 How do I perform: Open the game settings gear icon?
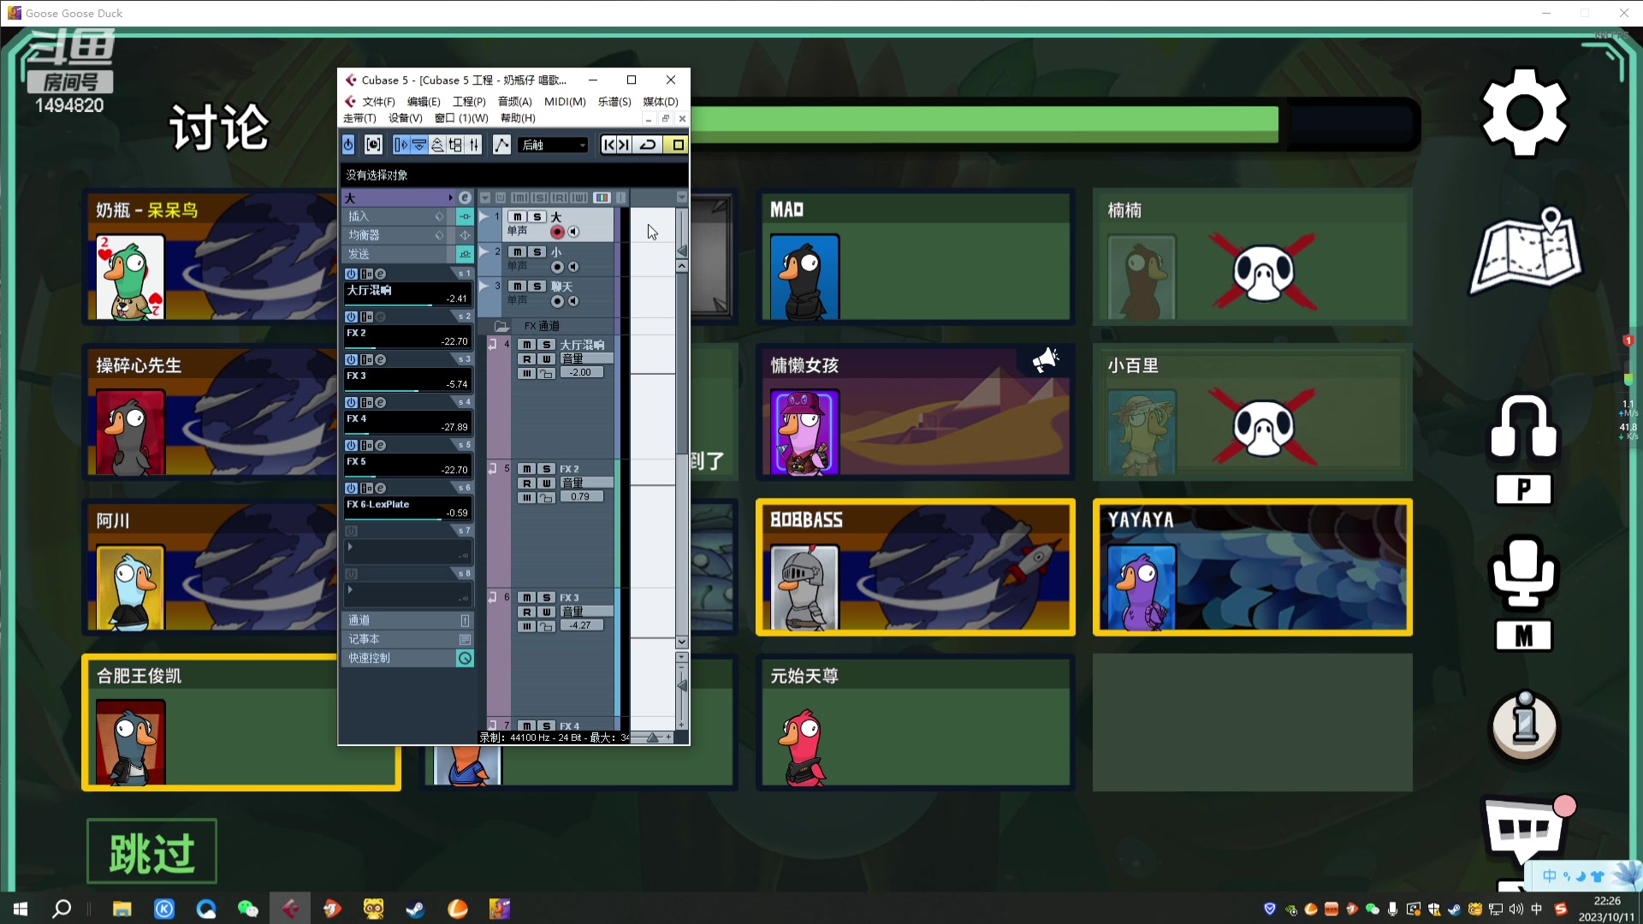tap(1525, 113)
